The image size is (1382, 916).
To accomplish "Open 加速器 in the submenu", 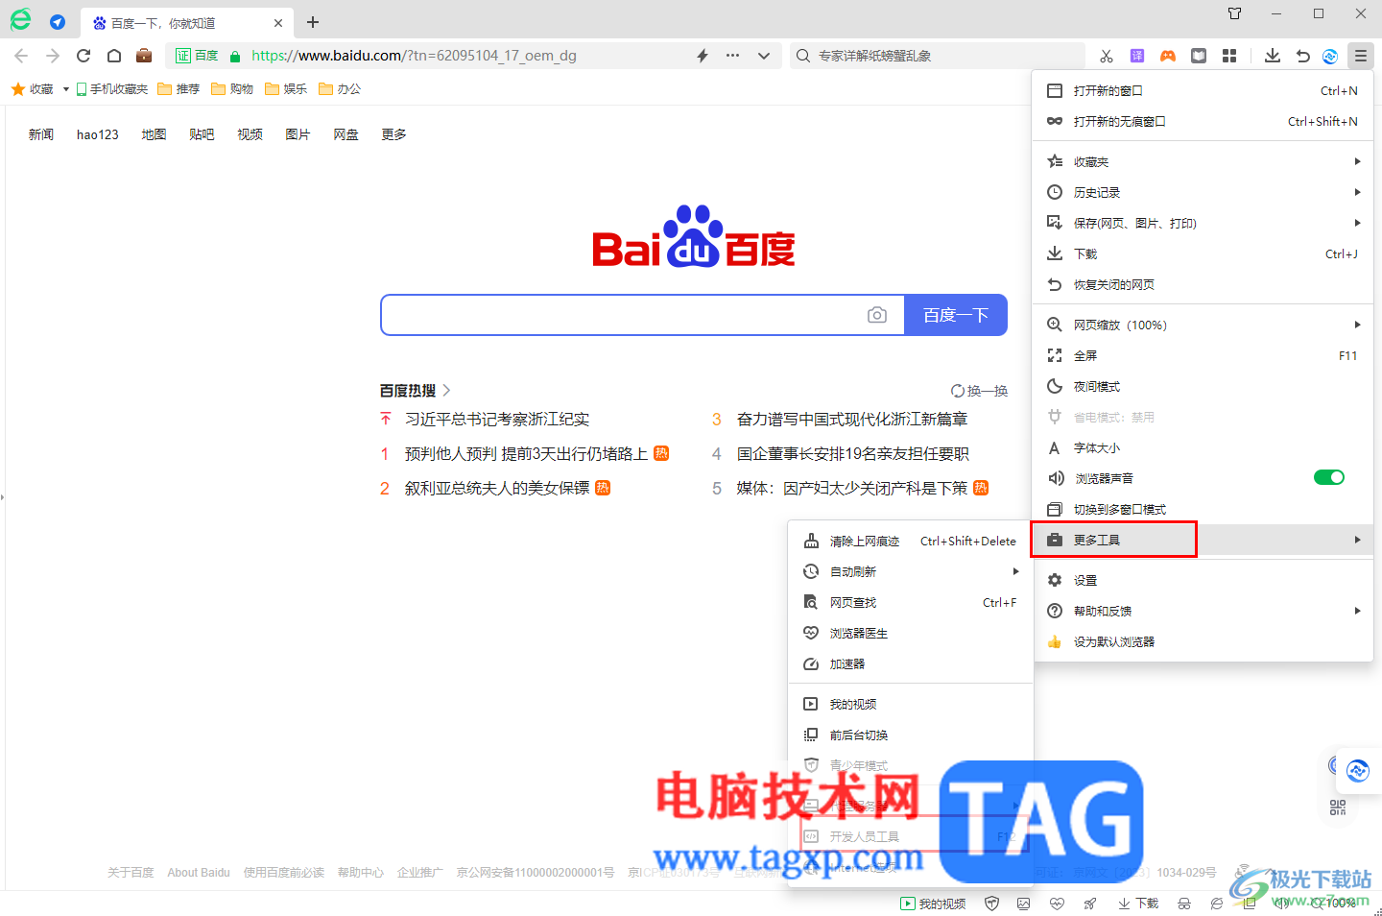I will click(910, 663).
